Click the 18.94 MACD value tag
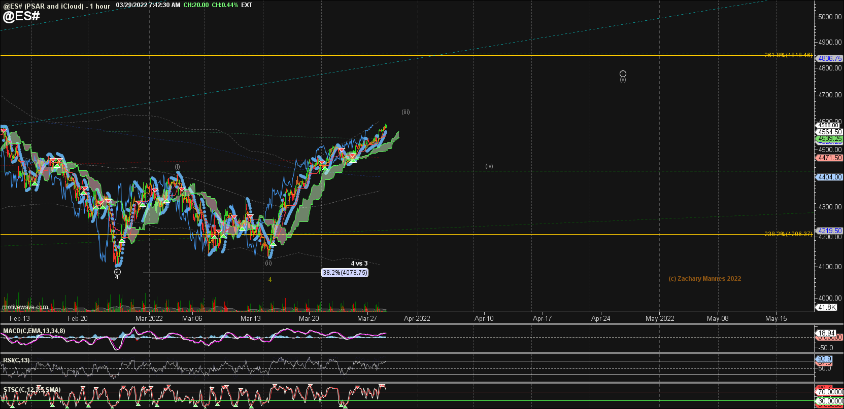 (827, 333)
